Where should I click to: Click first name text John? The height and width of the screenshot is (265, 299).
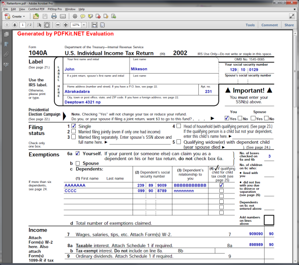click(x=69, y=69)
